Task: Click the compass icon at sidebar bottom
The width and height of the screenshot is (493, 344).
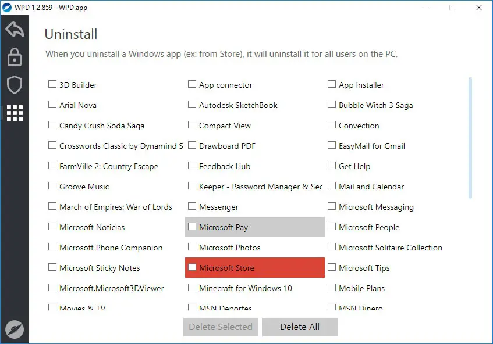Action: click(x=14, y=329)
